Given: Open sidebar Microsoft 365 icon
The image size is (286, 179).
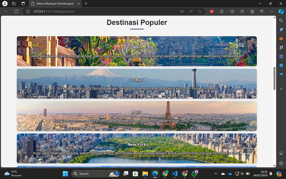Looking at the screenshot, I should tap(281, 56).
